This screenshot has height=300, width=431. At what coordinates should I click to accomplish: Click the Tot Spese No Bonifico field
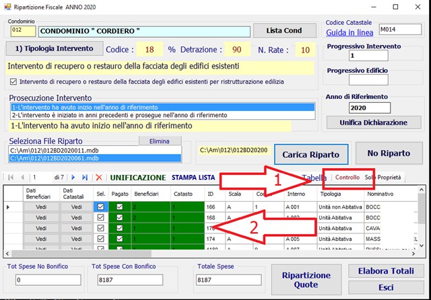pos(48,280)
